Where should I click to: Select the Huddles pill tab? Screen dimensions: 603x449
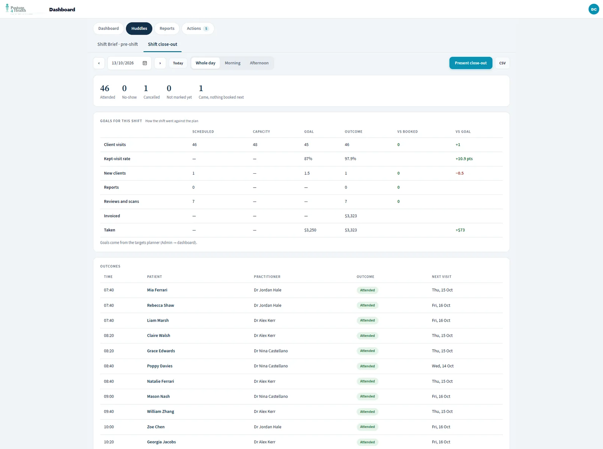(x=139, y=29)
